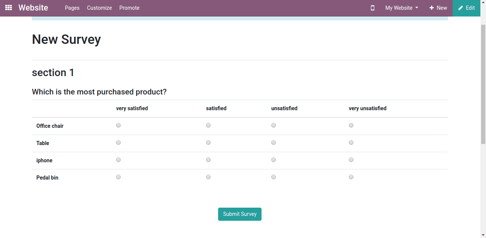This screenshot has width=486, height=238.
Task: Select satisfied for Office chair
Action: pos(208,125)
